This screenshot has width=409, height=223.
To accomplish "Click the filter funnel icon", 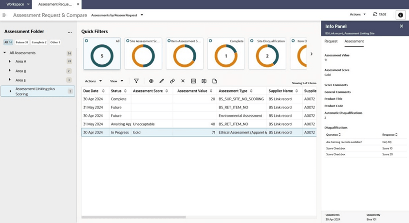I will [x=136, y=81].
